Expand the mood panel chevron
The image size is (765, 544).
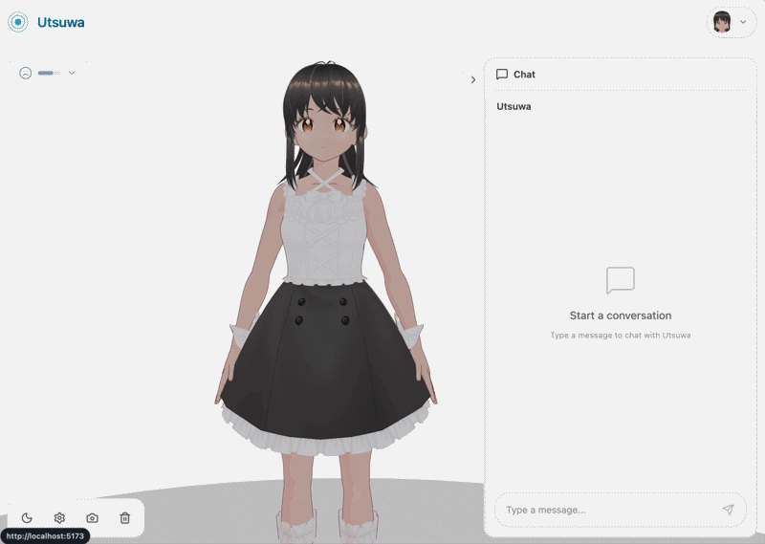(72, 73)
